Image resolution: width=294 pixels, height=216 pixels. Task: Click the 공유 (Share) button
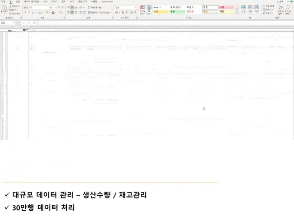click(280, 1)
